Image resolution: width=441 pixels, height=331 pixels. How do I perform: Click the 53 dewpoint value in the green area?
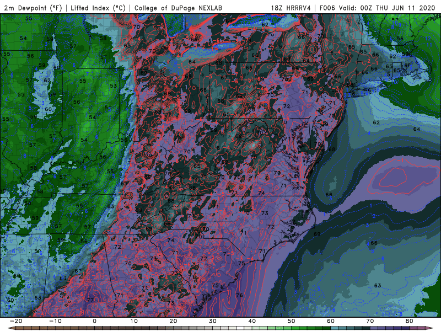pyautogui.click(x=113, y=86)
